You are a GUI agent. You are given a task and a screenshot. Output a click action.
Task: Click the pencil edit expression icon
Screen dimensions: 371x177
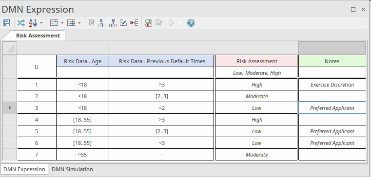123,23
